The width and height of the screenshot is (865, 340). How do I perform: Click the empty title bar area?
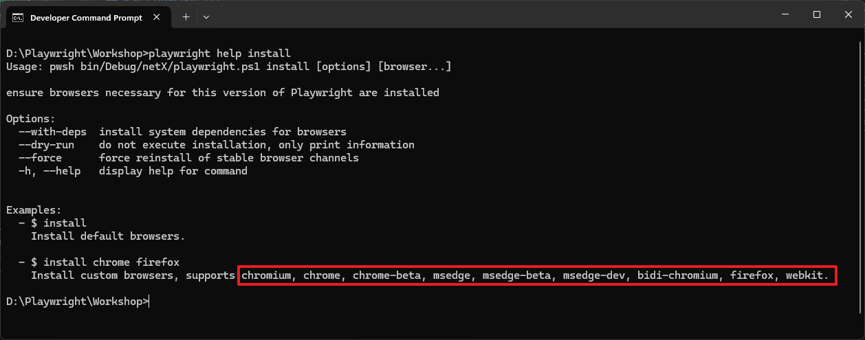tap(488, 14)
